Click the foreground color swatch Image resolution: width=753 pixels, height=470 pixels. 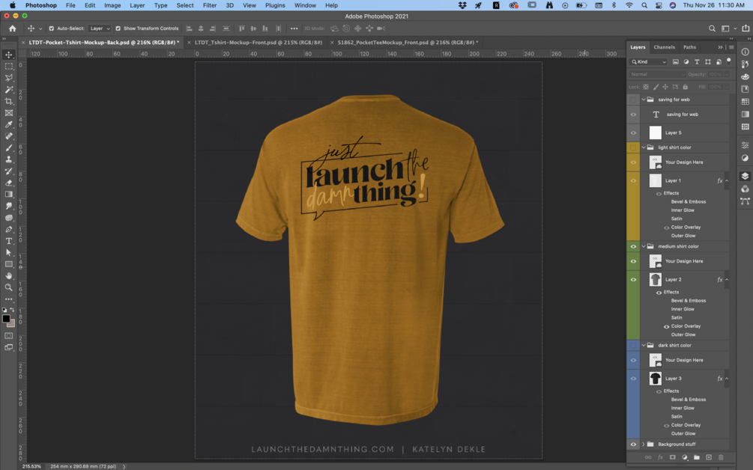point(6,319)
